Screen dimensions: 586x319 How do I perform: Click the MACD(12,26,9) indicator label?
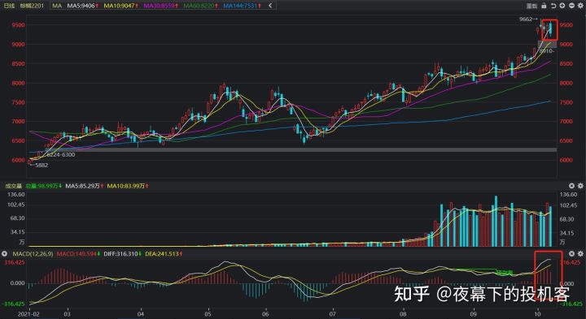point(33,253)
